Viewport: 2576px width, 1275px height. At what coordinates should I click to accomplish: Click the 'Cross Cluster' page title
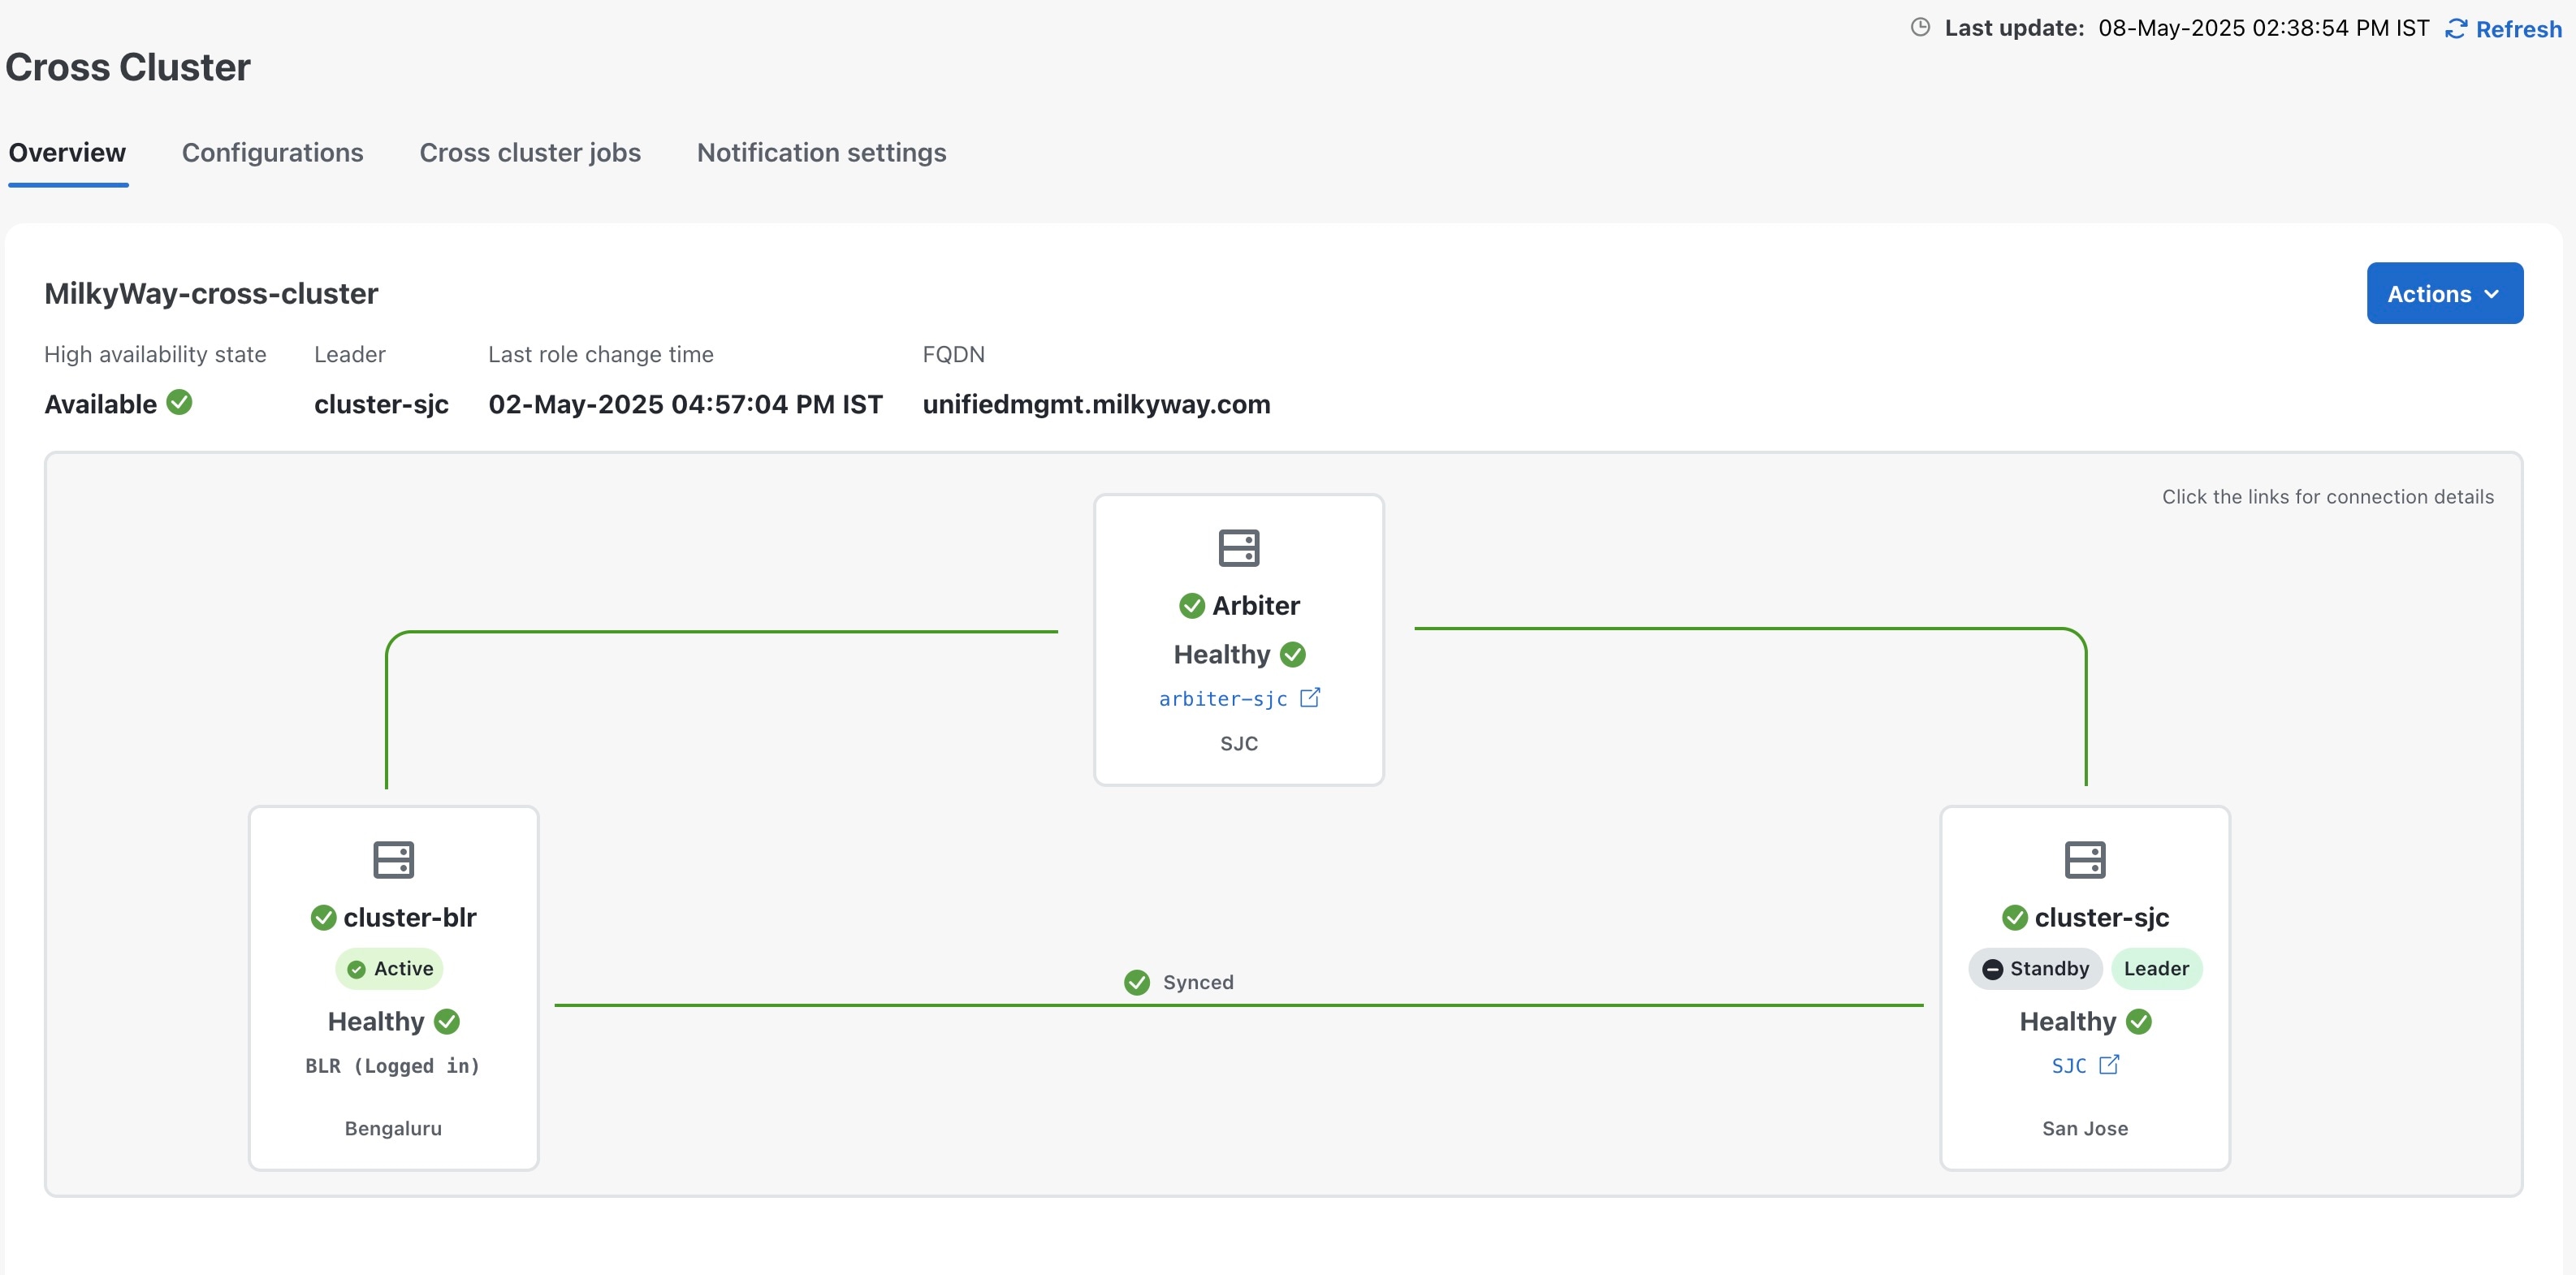click(x=128, y=67)
